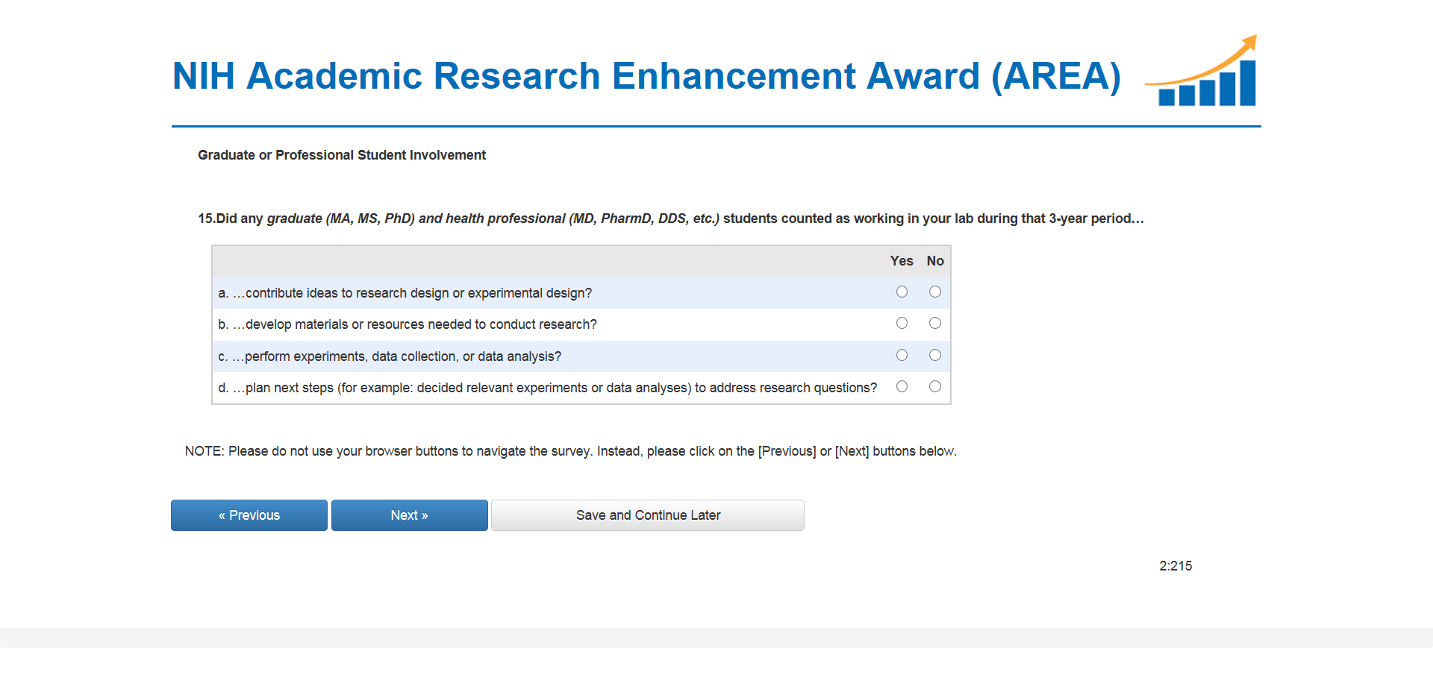Advance using the Next button

click(409, 515)
